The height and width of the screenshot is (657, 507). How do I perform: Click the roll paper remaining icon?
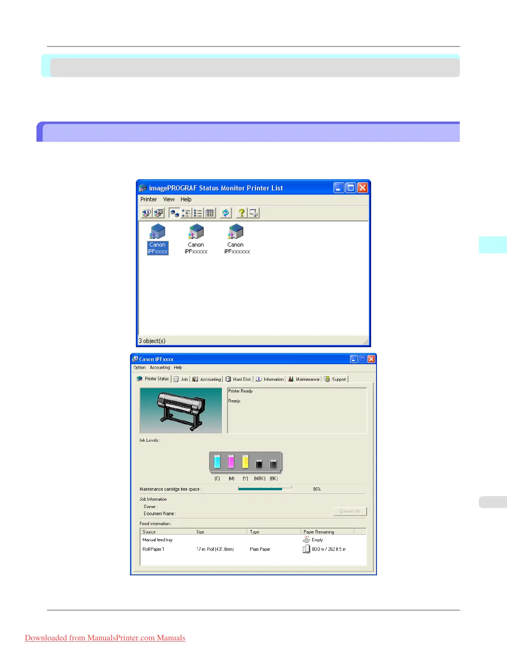306,549
